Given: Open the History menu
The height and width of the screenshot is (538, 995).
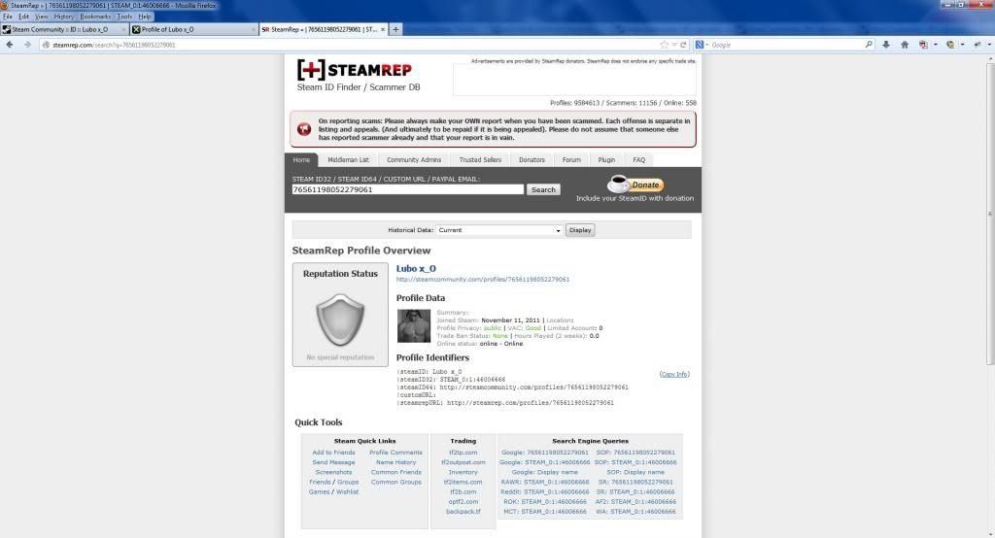Looking at the screenshot, I should coord(63,17).
